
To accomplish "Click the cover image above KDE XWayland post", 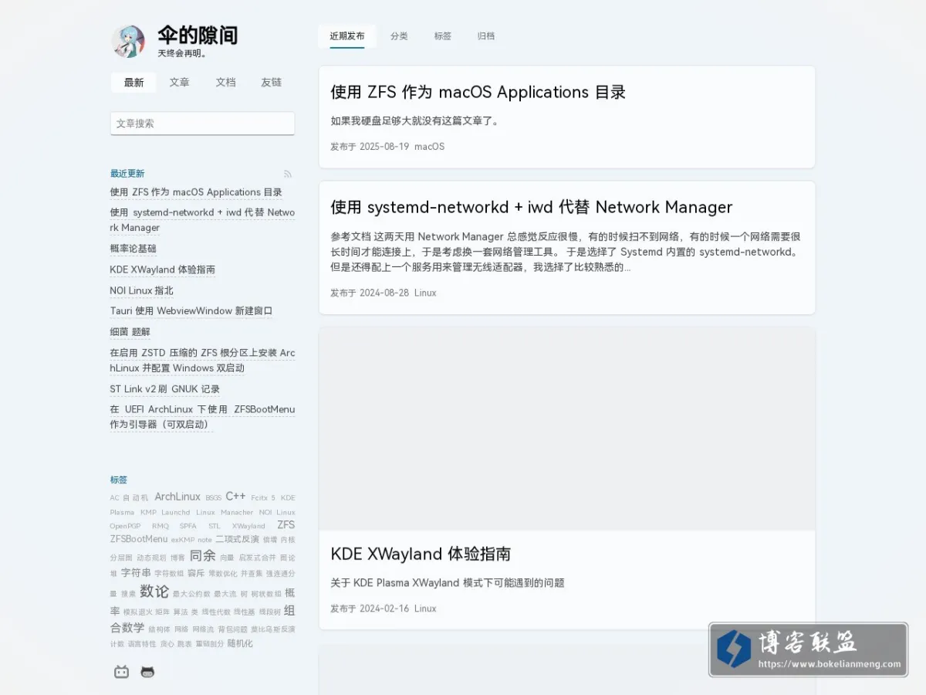I will click(567, 429).
